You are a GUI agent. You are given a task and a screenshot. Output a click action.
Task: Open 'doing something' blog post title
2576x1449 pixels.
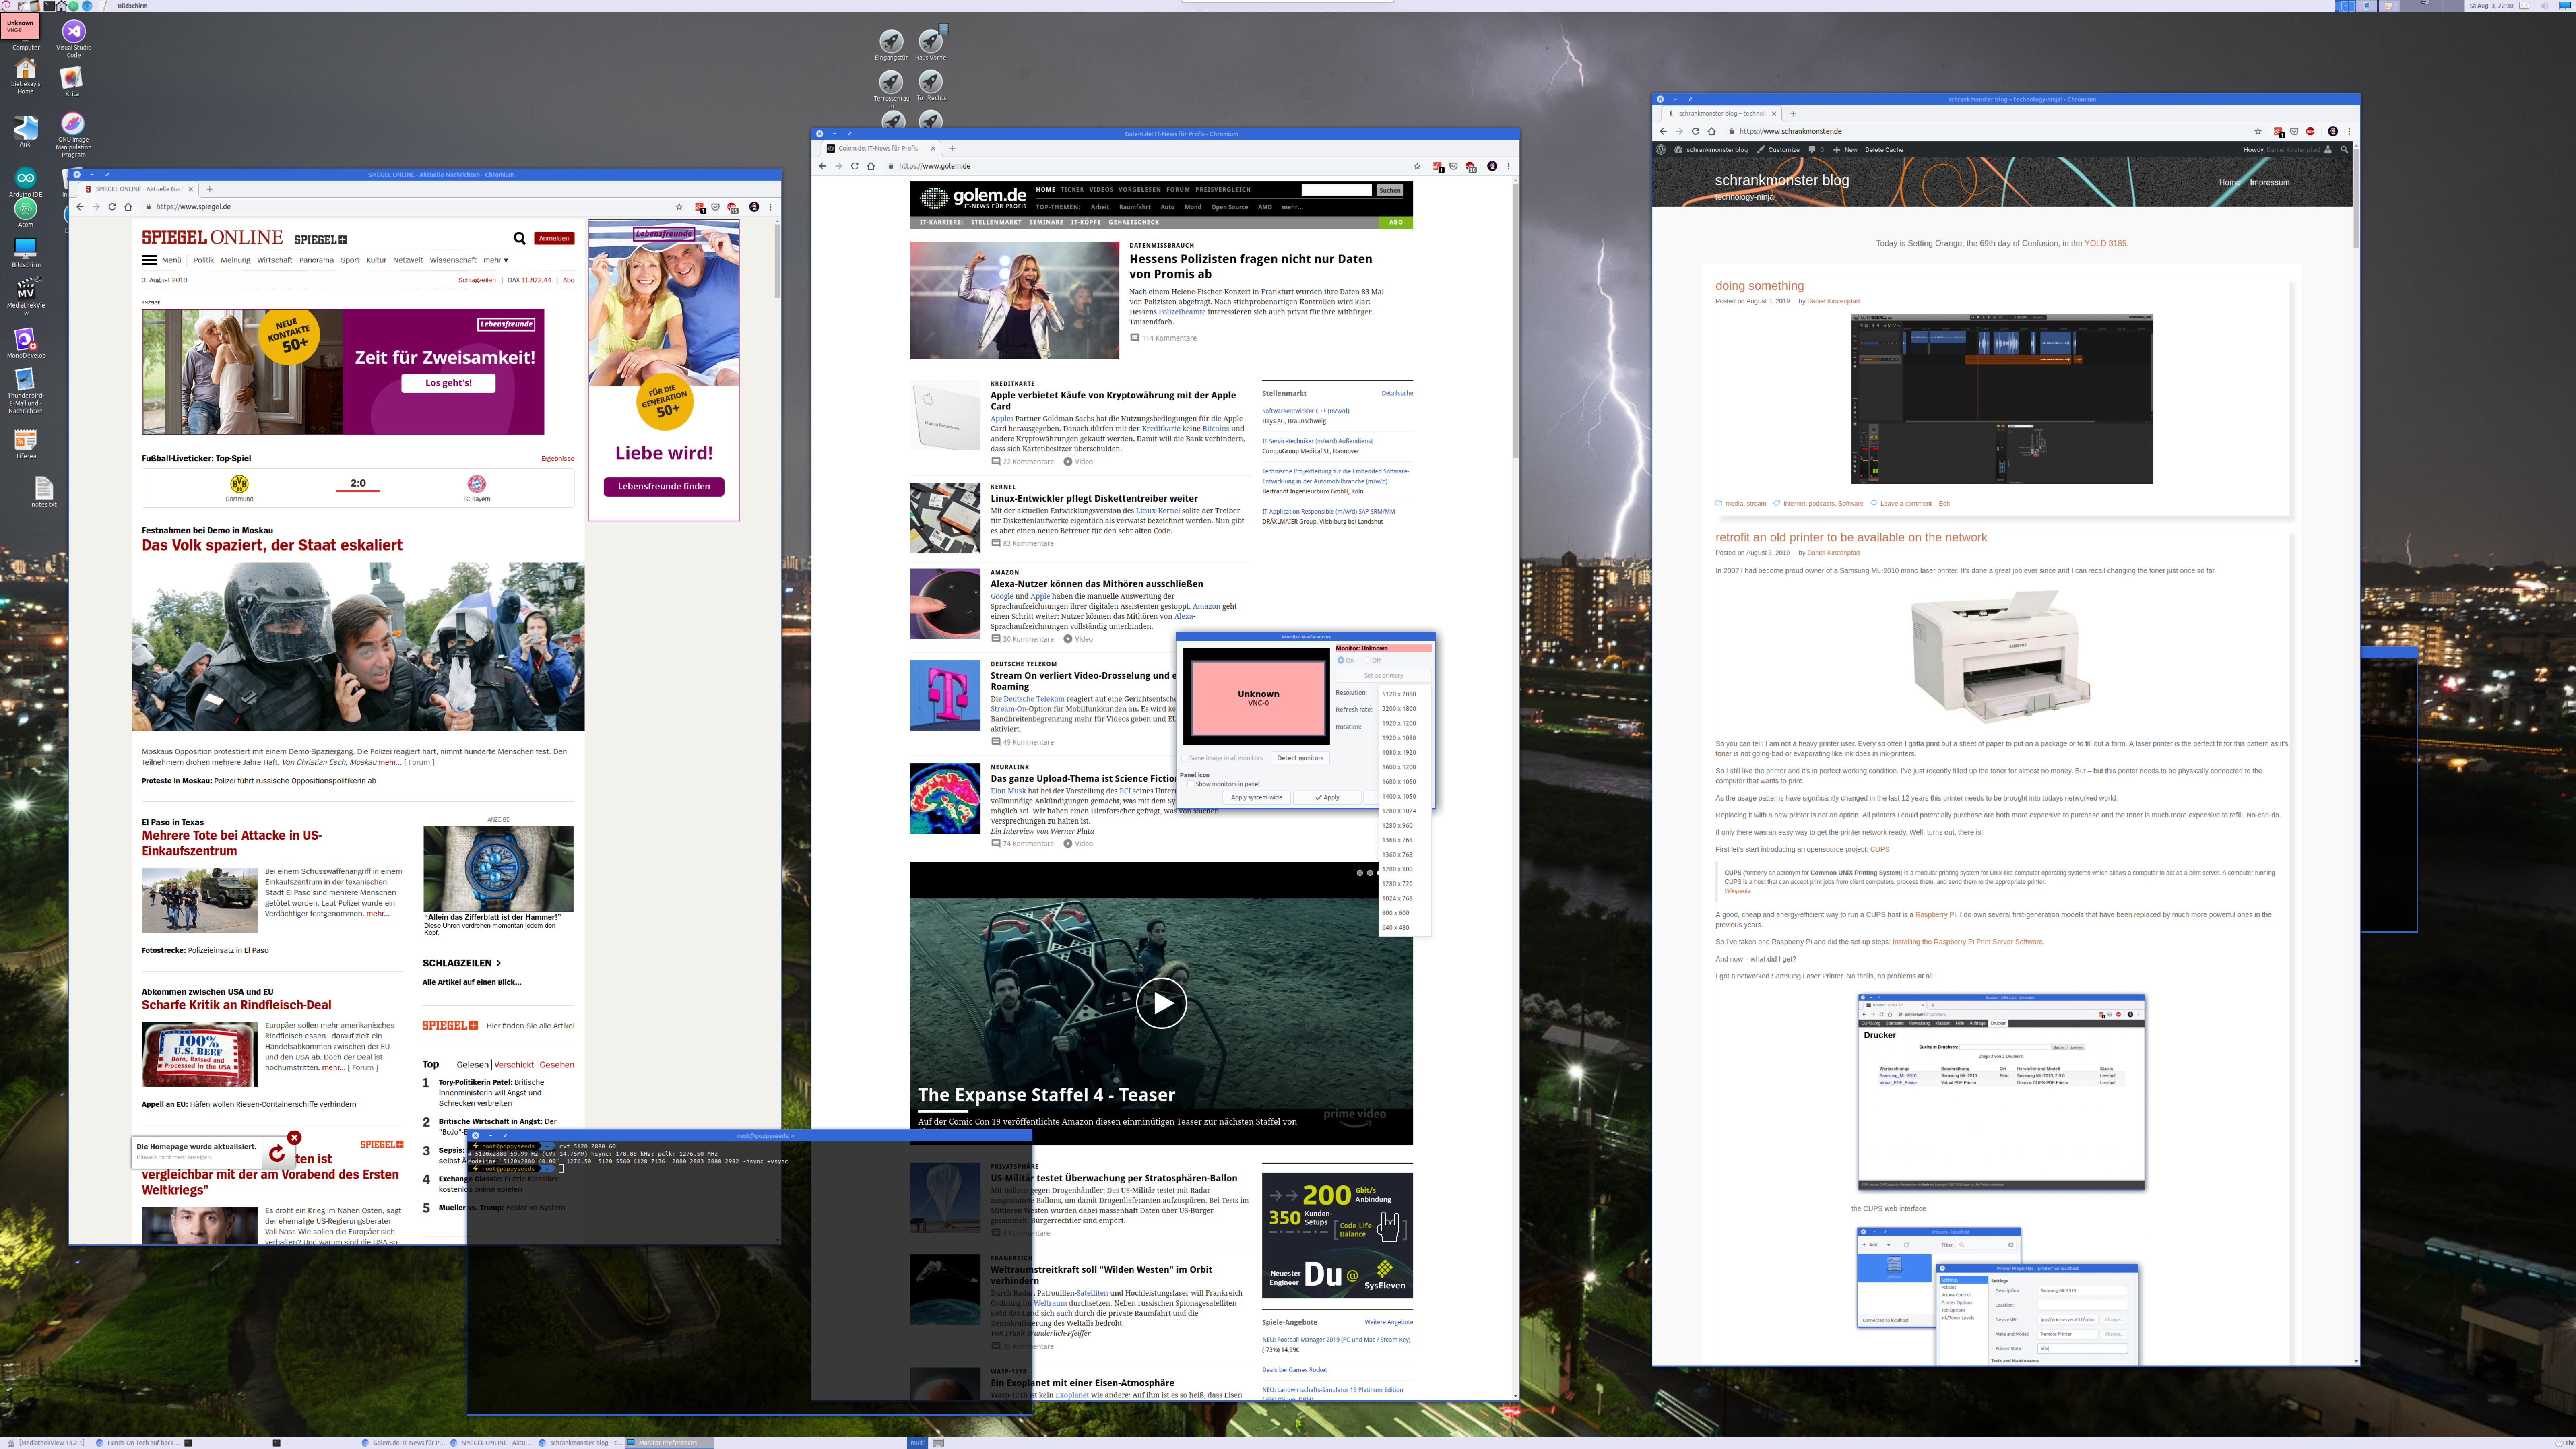pyautogui.click(x=1760, y=286)
